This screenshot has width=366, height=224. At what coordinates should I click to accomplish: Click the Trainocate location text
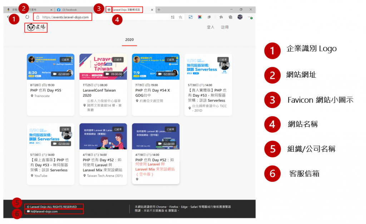point(42,96)
